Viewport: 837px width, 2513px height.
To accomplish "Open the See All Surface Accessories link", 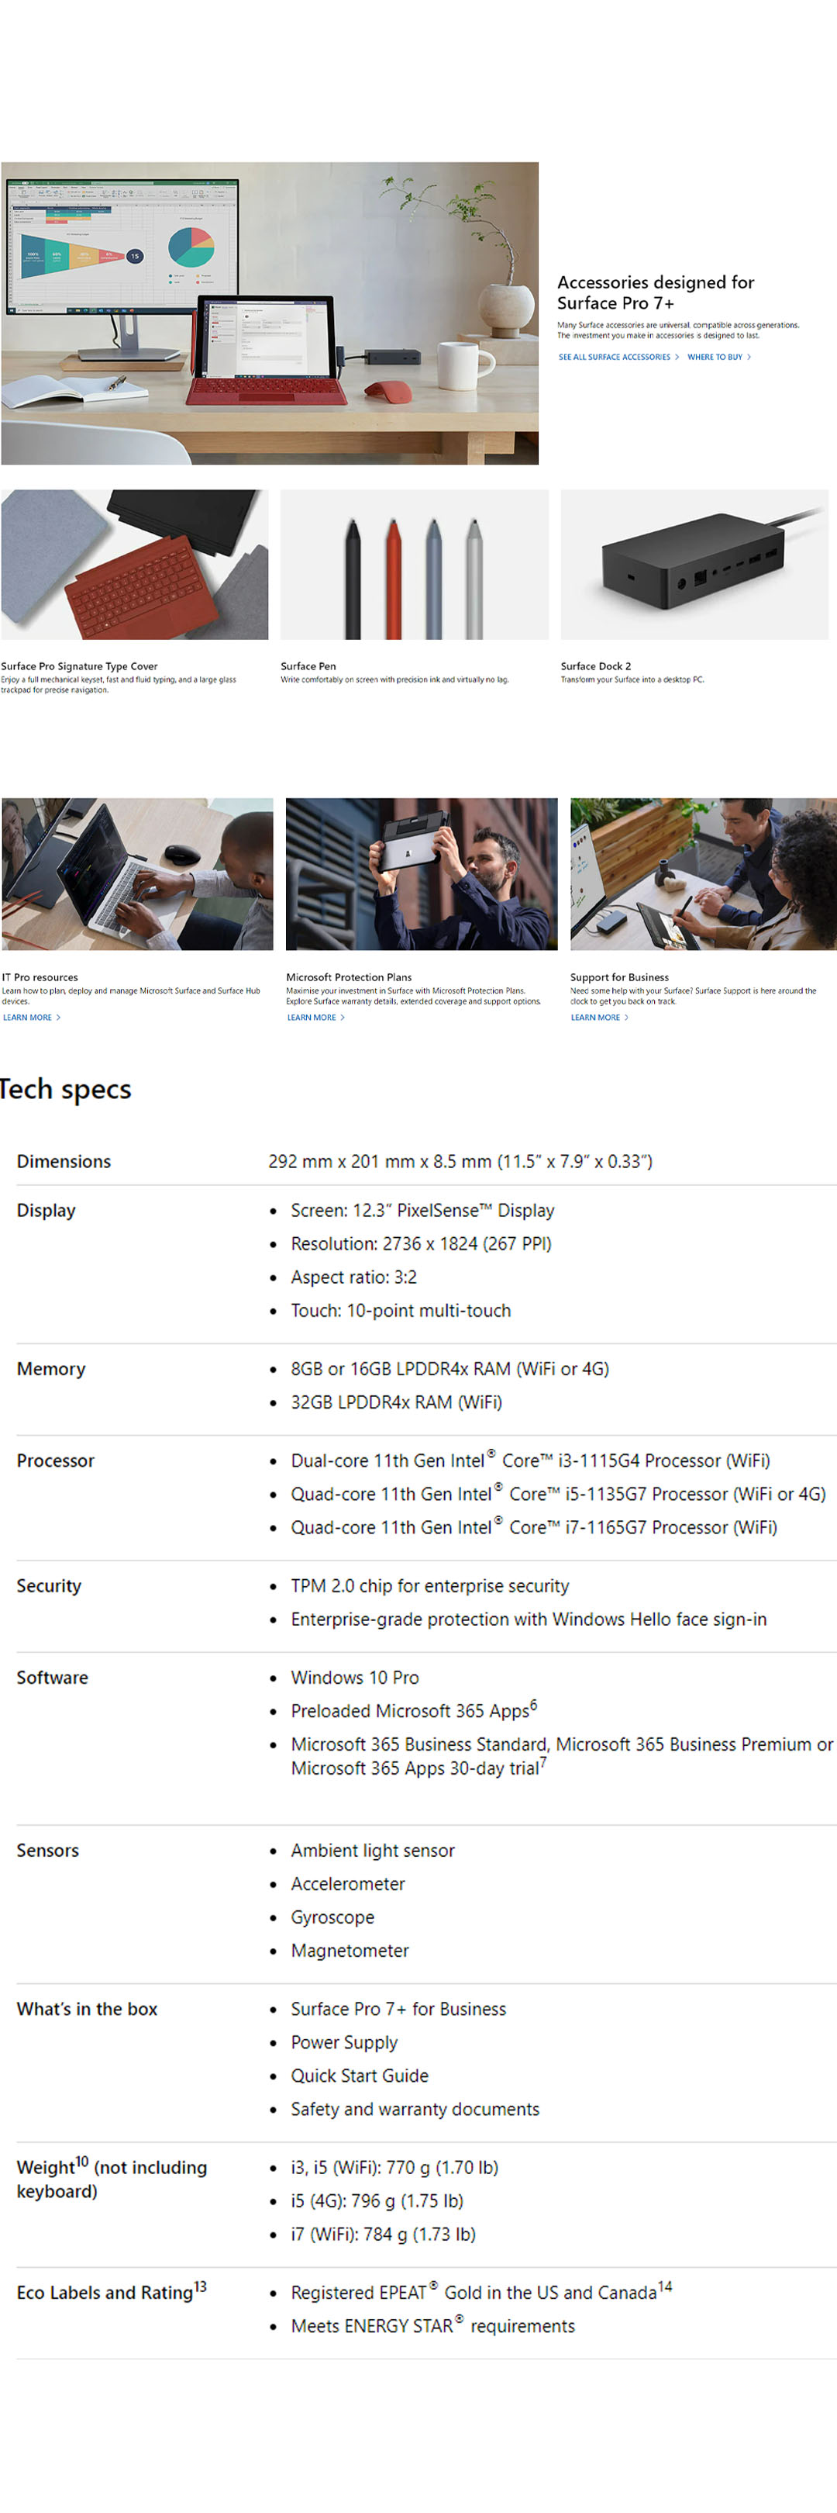I will 615,357.
